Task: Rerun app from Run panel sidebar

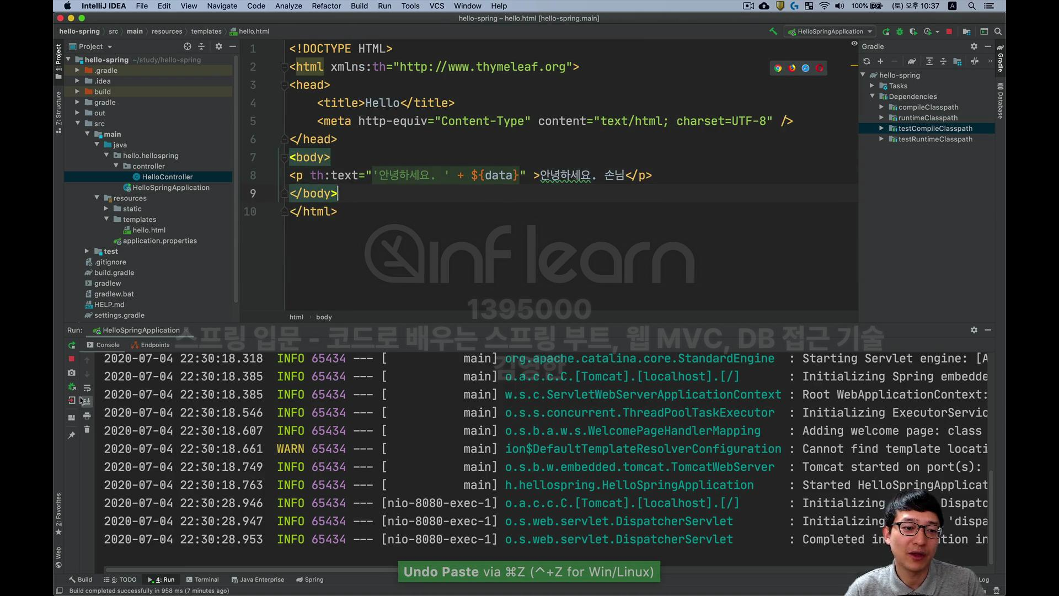Action: tap(72, 345)
